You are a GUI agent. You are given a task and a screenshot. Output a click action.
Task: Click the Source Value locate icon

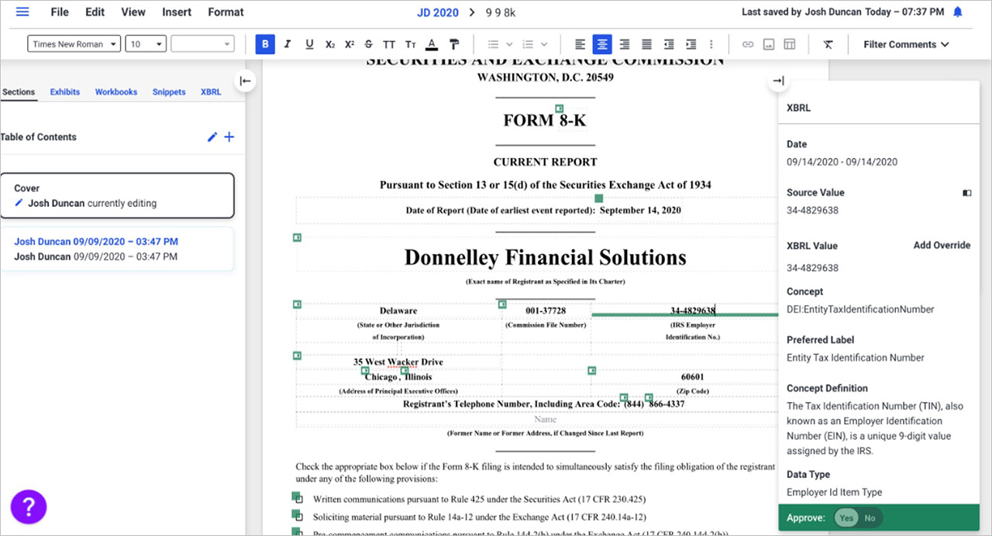click(x=966, y=193)
